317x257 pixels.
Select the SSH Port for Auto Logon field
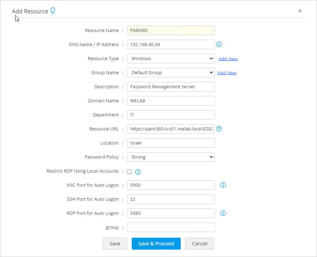(x=170, y=199)
